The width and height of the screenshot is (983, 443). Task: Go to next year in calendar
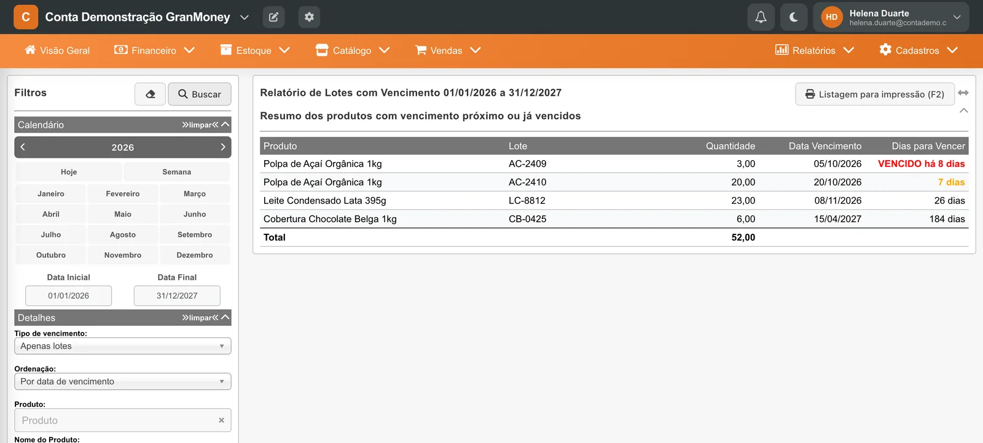pos(223,147)
